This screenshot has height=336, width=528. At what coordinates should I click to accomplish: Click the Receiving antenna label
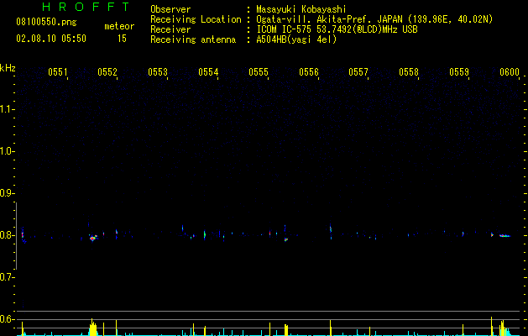[x=193, y=39]
